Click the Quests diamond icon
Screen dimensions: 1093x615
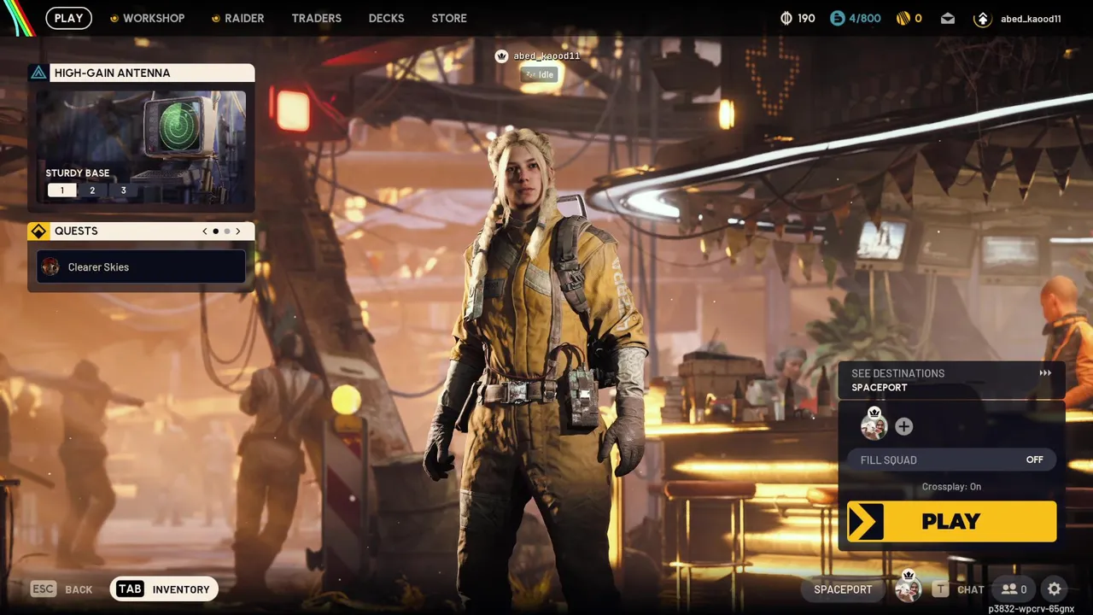click(38, 231)
